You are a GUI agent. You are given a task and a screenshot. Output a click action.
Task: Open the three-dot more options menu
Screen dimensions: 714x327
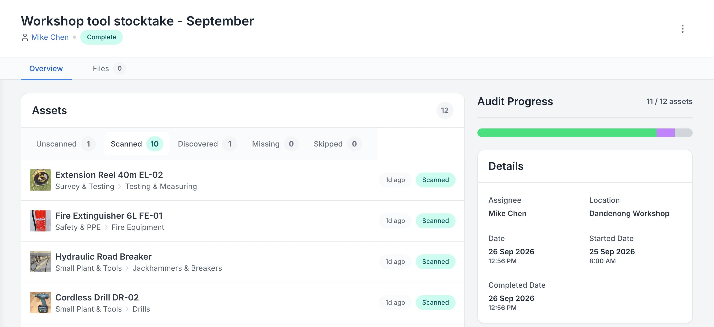682,28
